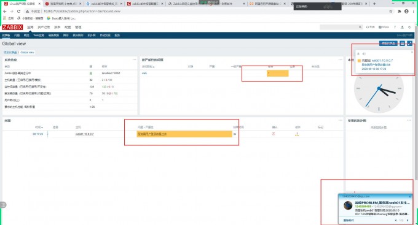The height and width of the screenshot is (225, 418).
Task: Open favorite maps widget three-dot menu
Action: click(x=409, y=120)
